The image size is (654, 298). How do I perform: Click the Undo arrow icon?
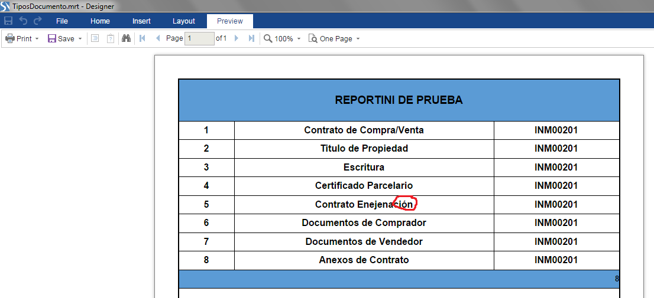click(24, 21)
